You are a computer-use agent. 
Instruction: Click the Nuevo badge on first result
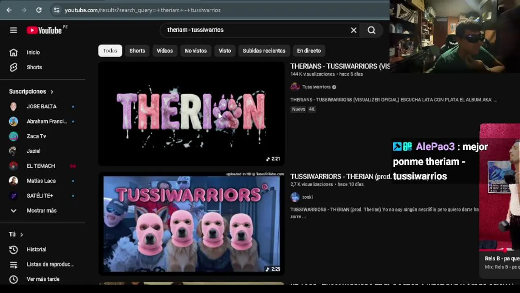point(299,109)
